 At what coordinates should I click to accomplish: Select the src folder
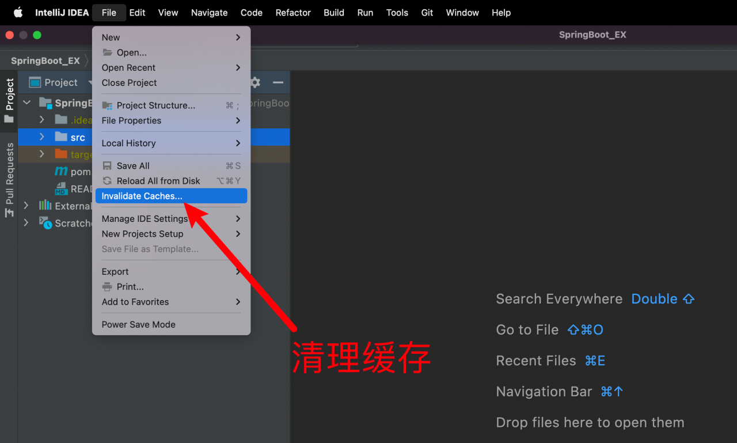pyautogui.click(x=154, y=137)
